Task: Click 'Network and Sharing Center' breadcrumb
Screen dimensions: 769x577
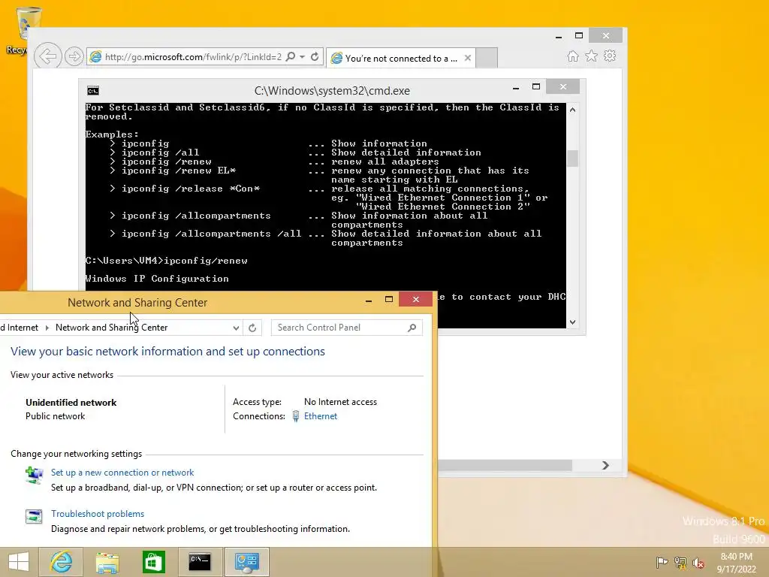Action: (111, 328)
